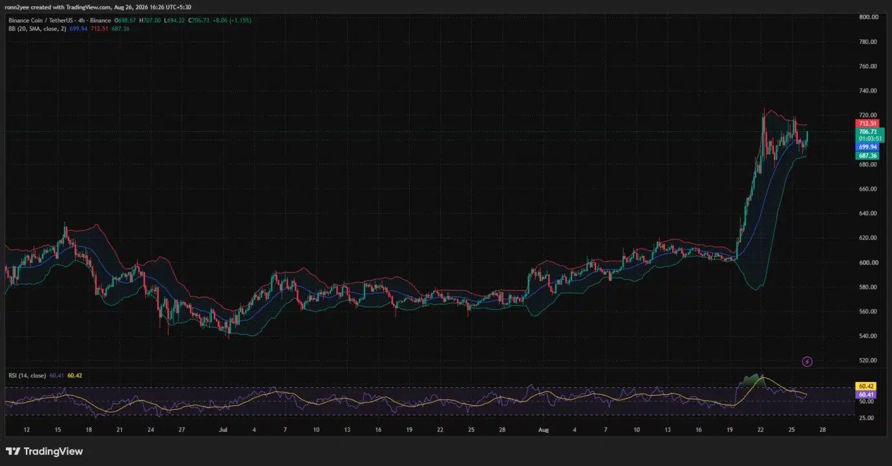
Task: Click the 760.00 price scale label
Action: tap(867, 66)
